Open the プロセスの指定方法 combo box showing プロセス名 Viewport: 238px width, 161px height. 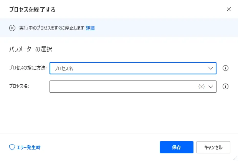coord(129,68)
